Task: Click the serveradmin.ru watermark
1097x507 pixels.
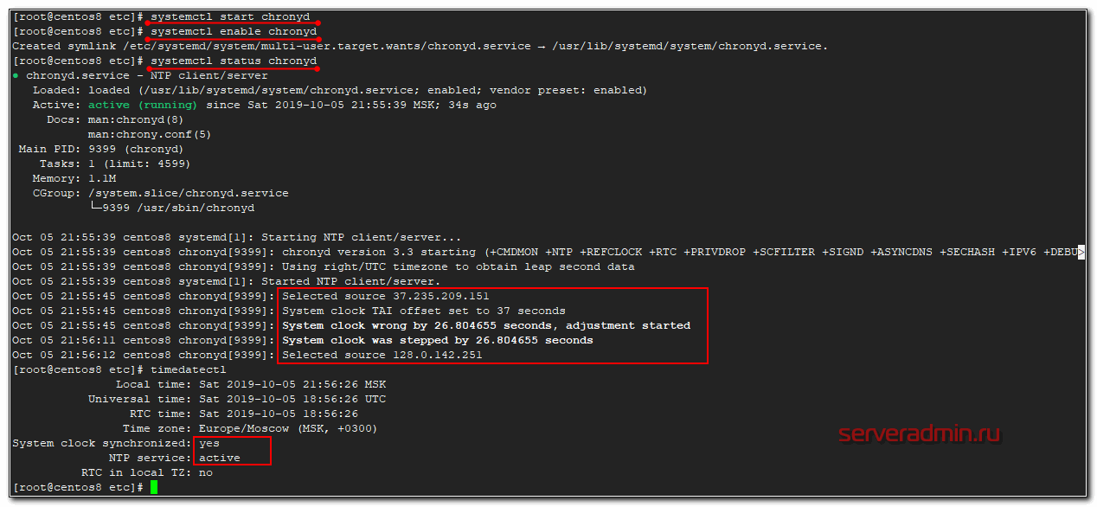Action: pos(920,433)
